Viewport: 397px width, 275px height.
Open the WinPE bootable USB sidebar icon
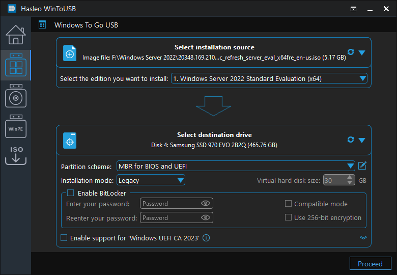[x=16, y=126]
